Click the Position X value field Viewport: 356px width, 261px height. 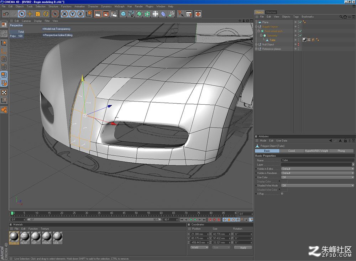tap(199, 234)
